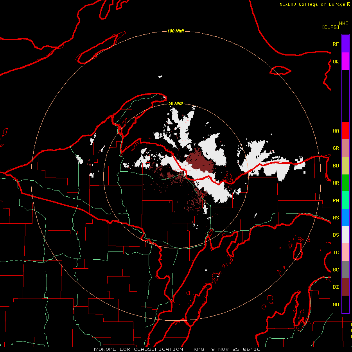Click the HHC product label
This screenshot has height=352, width=352.
coord(344,23)
